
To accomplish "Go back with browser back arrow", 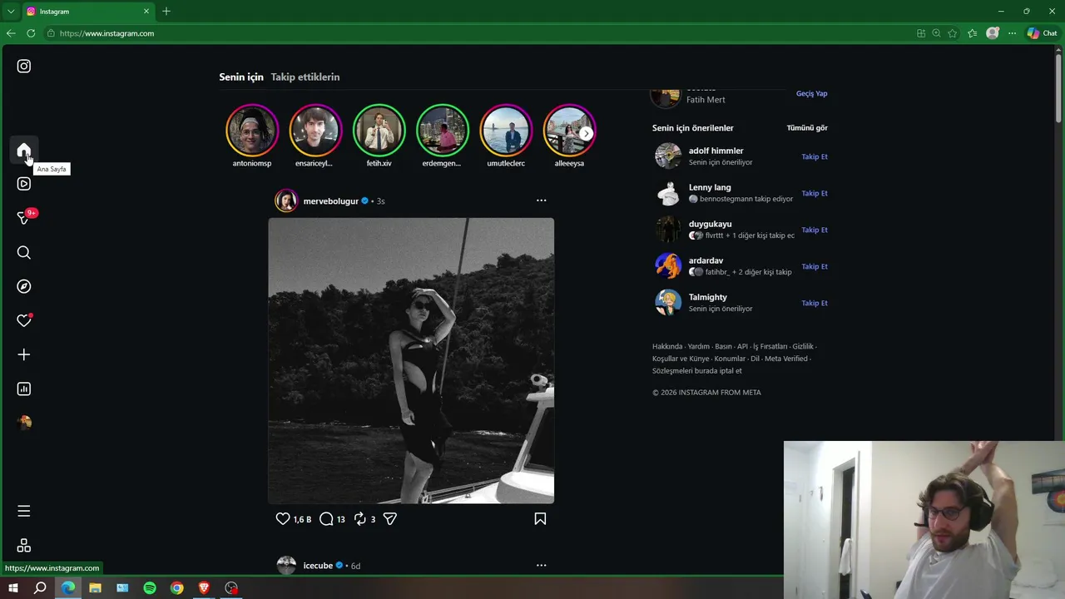I will click(x=11, y=33).
